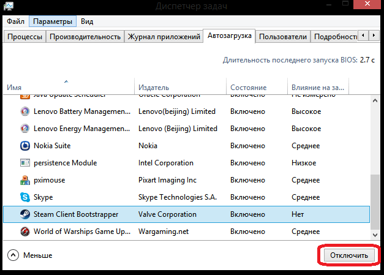Click the persistence Module icon
Viewport: 384px width, 275px height.
24,163
